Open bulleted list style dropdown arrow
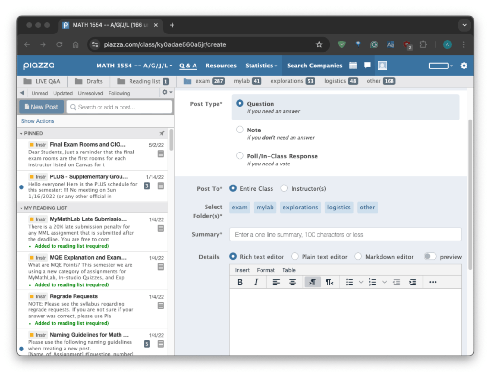 click(x=361, y=282)
